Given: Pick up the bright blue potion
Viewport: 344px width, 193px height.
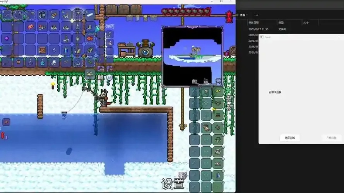Looking at the screenshot, I should pyautogui.click(x=42, y=63).
